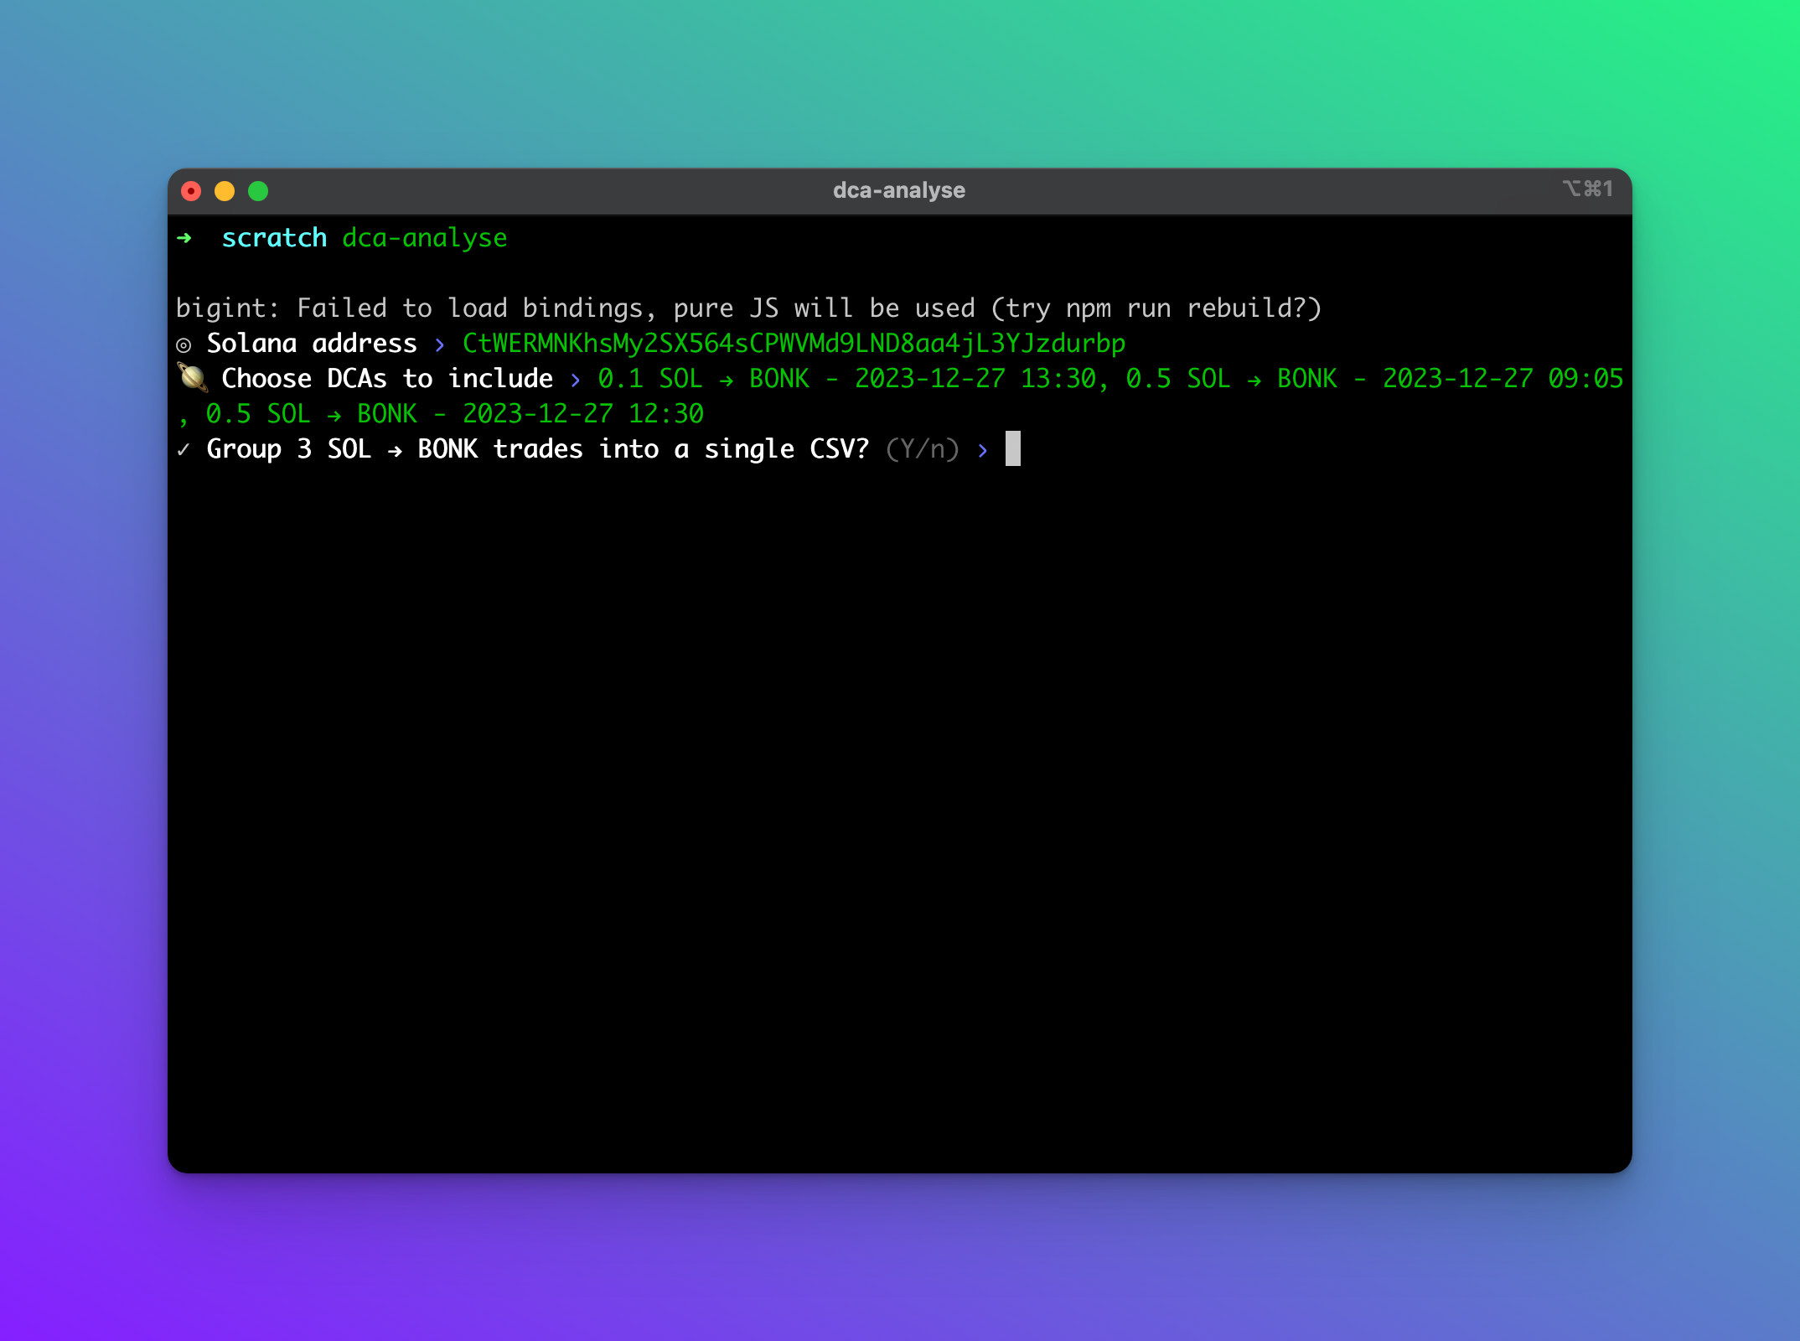
Task: Close the dca-analyse terminal window
Action: pyautogui.click(x=191, y=191)
